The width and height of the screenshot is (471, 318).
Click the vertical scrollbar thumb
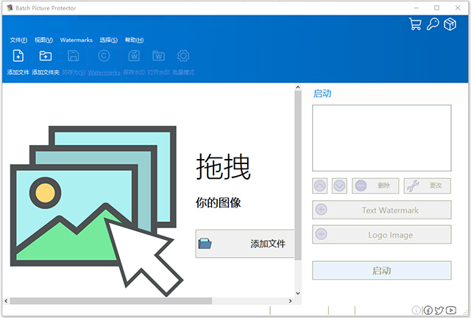[297, 175]
